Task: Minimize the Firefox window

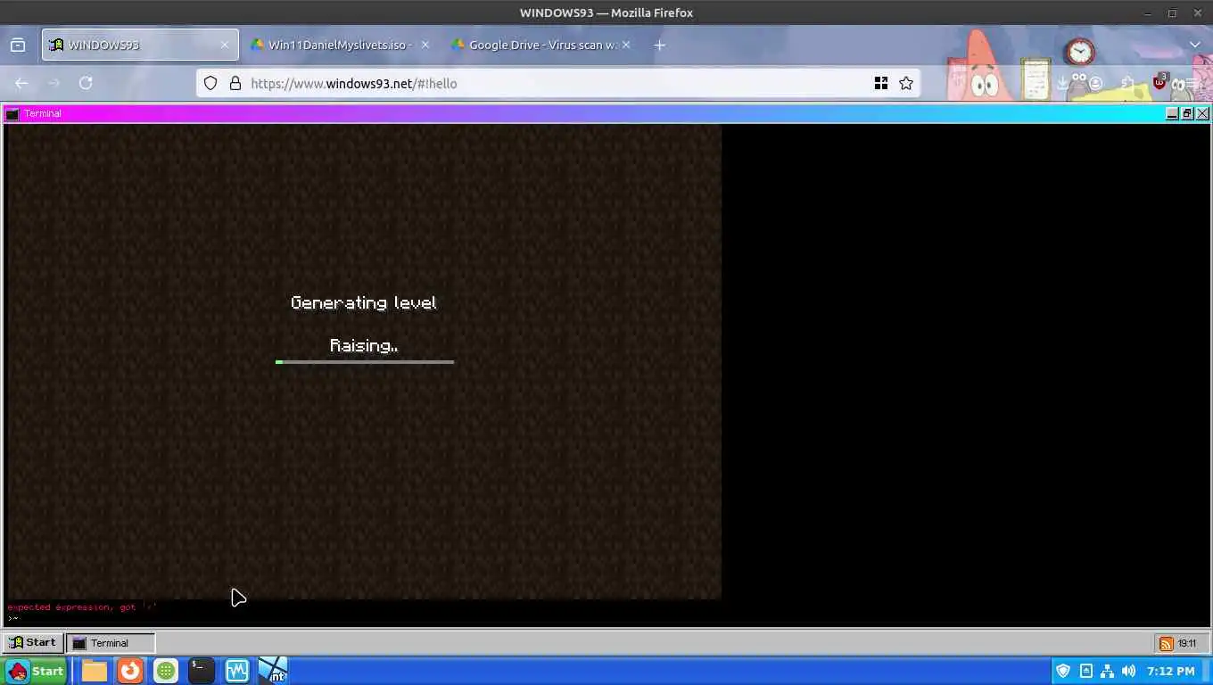Action: tap(1150, 12)
